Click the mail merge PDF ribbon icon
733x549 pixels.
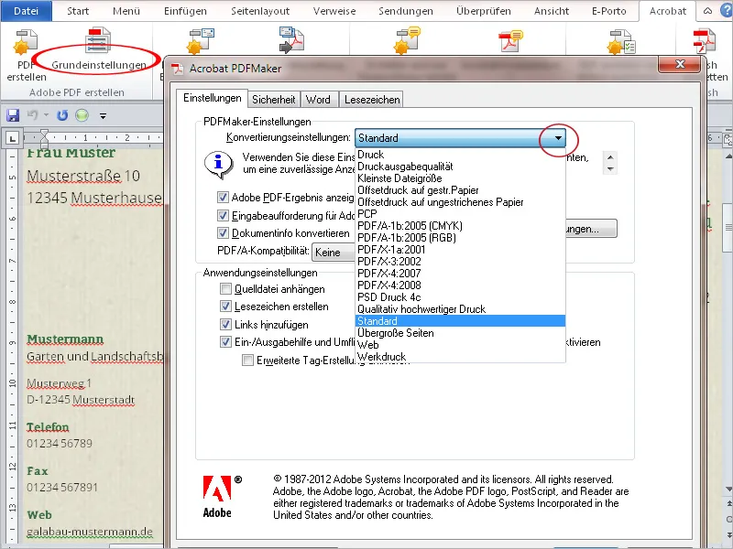201,41
